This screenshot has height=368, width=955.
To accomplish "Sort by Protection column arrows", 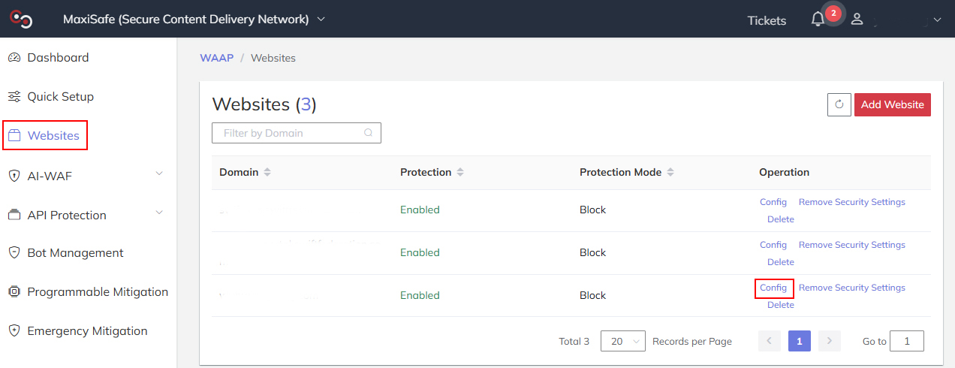I will point(460,172).
